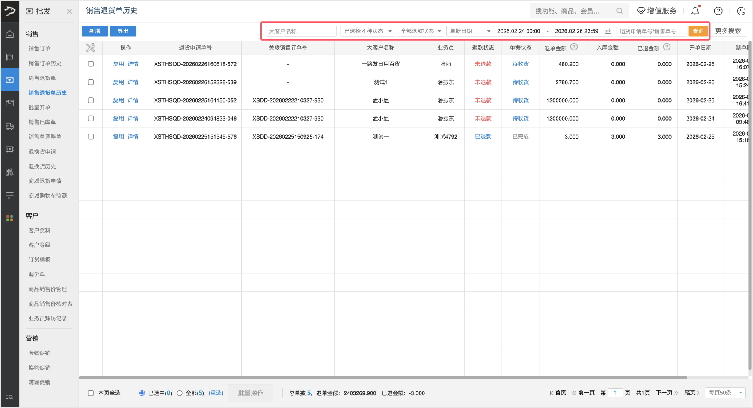The image size is (753, 408).
Task: Go to 退换货申请 menu item
Action: pyautogui.click(x=42, y=151)
